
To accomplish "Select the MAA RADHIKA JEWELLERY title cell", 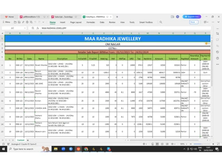I will click(x=107, y=39).
